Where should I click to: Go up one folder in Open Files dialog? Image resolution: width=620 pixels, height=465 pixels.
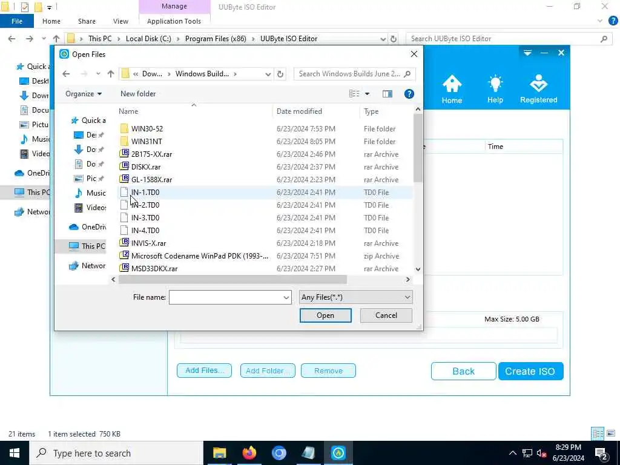tap(111, 73)
